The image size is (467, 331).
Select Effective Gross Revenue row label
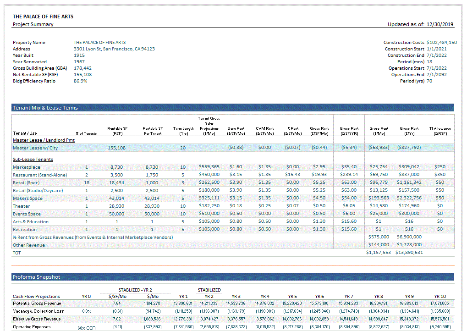[37, 319]
